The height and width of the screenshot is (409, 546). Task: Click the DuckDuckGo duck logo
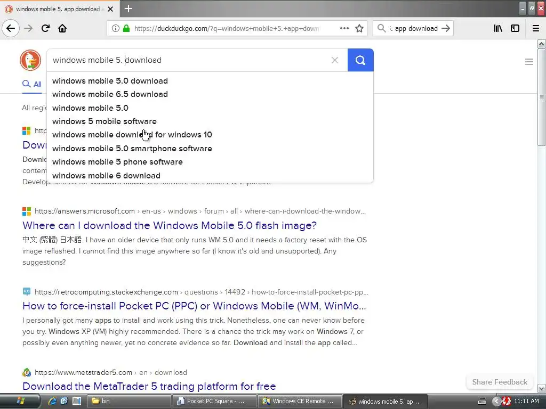point(30,60)
